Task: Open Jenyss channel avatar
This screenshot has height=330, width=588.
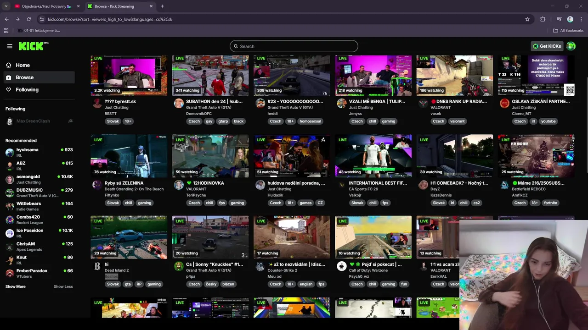Action: 341,104
